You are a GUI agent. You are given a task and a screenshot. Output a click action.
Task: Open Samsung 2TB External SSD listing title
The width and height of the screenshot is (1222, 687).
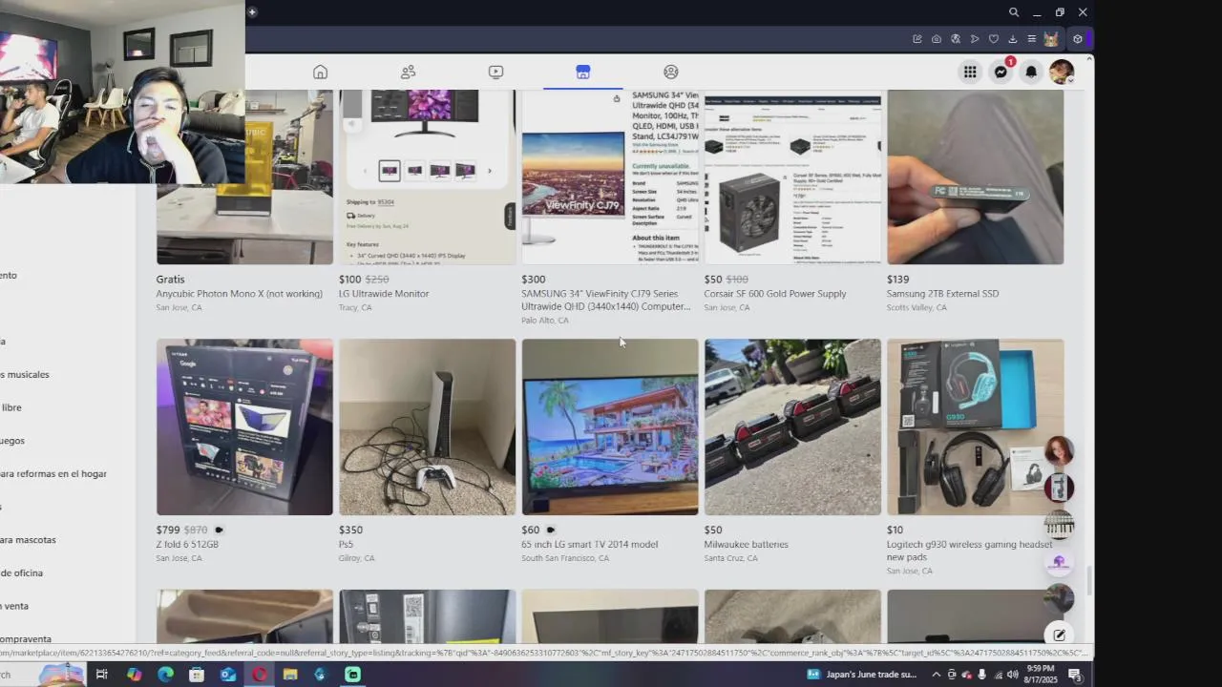942,294
